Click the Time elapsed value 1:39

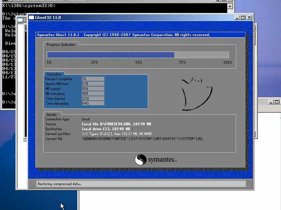tap(93, 98)
